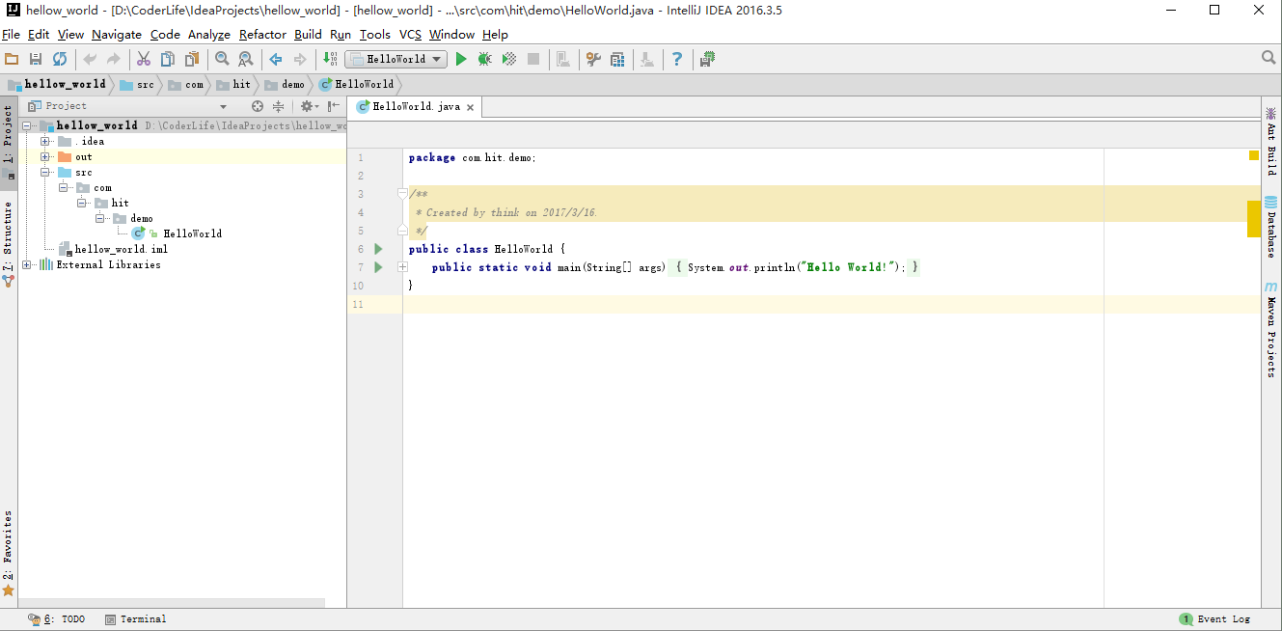Click the Project panel settings gear icon
1282x631 pixels.
pyautogui.click(x=308, y=106)
